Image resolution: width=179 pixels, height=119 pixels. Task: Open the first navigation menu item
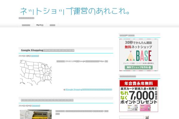(x=26, y=25)
